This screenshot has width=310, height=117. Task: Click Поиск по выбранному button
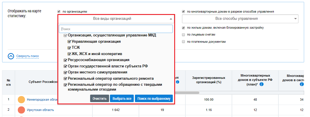coord(154,99)
